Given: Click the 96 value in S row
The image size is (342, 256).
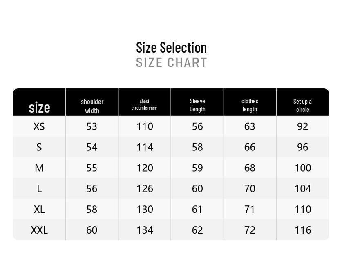Looking at the screenshot, I should (302, 147).
